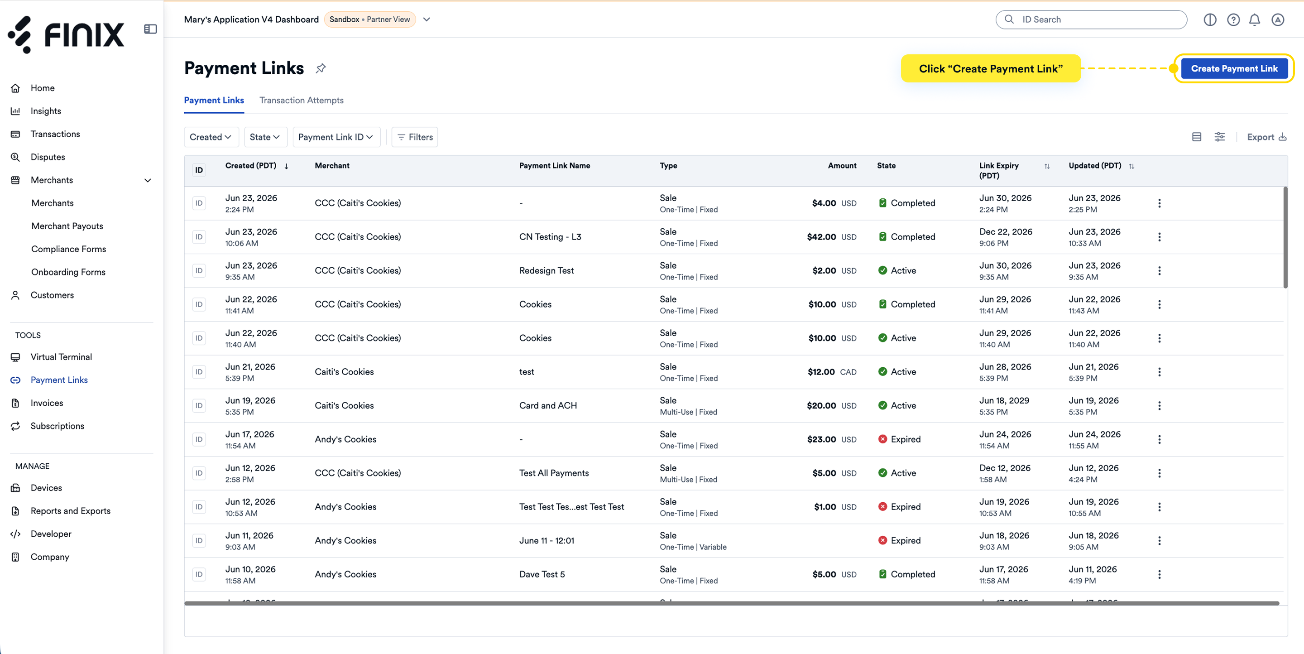Click the vertical table scrollbar
1304x654 pixels.
pyautogui.click(x=1285, y=238)
